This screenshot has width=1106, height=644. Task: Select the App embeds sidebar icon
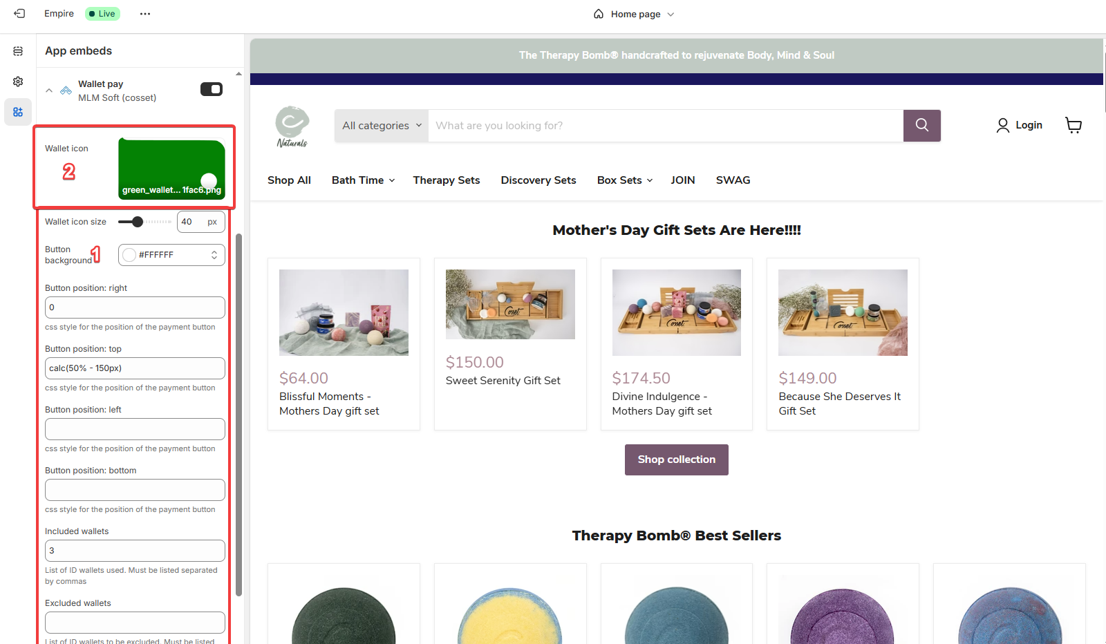18,112
